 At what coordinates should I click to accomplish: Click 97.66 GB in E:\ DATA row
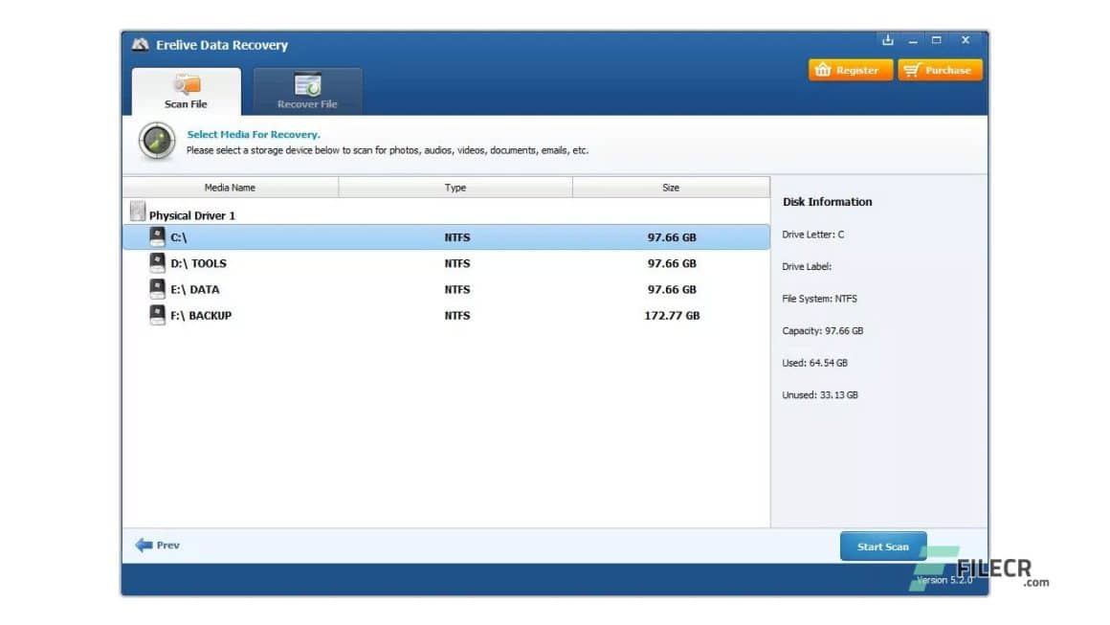point(672,289)
